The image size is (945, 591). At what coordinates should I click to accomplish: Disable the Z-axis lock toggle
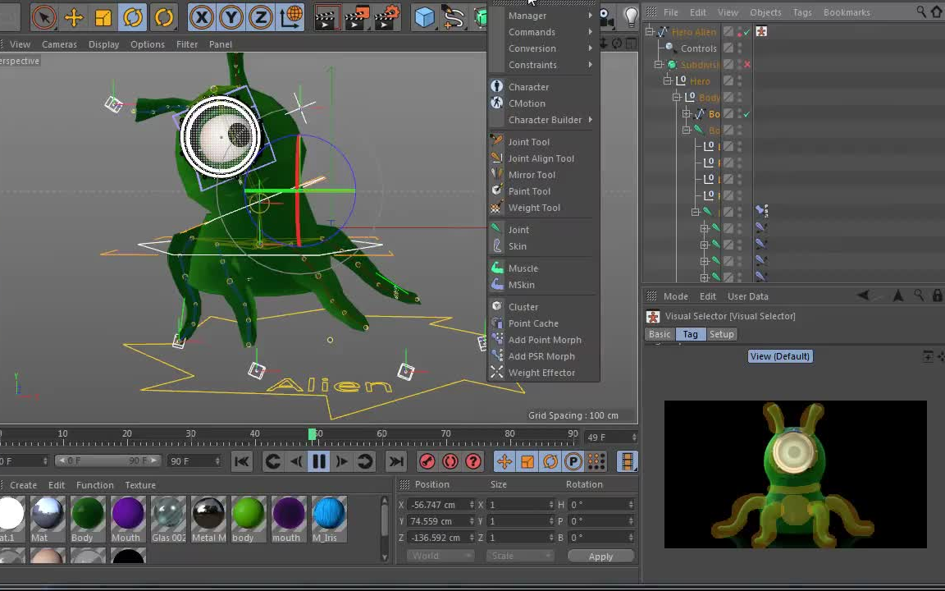[x=262, y=16]
